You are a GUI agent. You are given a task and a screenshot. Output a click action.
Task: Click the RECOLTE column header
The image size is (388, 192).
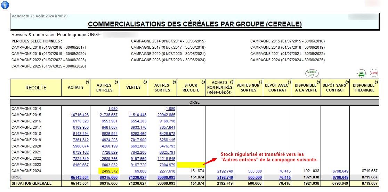click(36, 88)
